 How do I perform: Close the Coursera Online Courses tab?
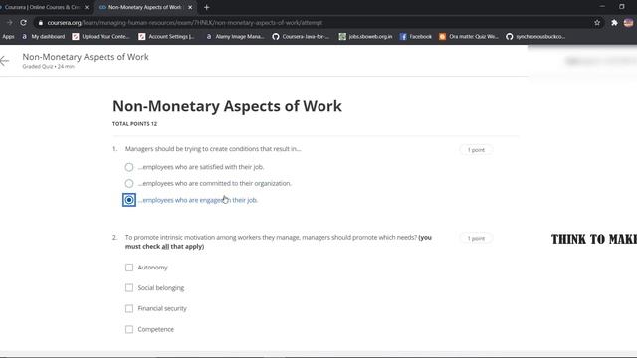(x=87, y=7)
